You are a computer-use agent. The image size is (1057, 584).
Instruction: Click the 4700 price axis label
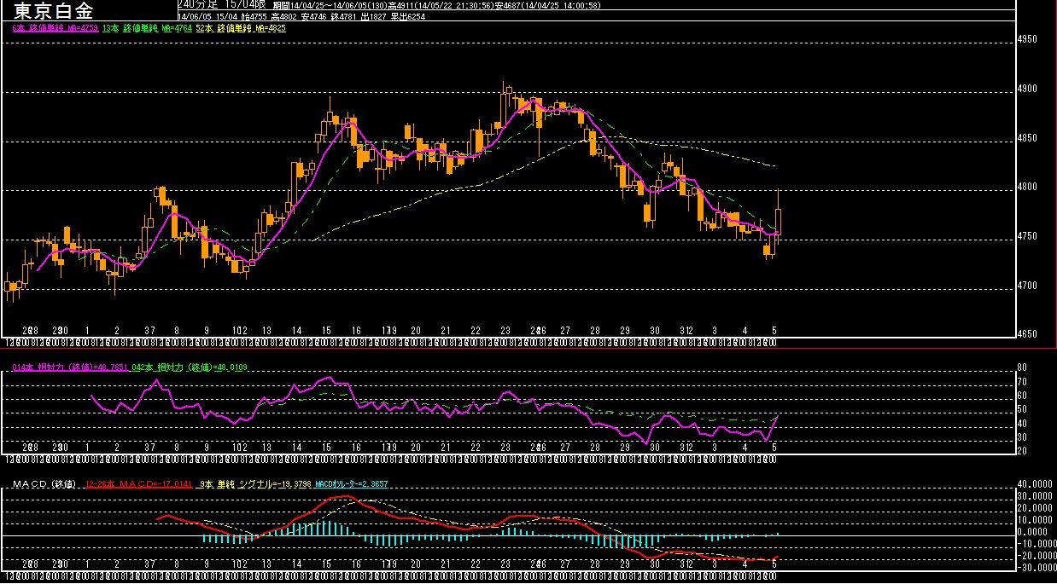1027,286
